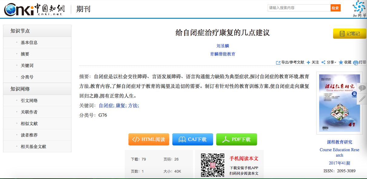The image size is (367, 179).
Task: Open HTML阅读 to read online
Action: [149, 139]
